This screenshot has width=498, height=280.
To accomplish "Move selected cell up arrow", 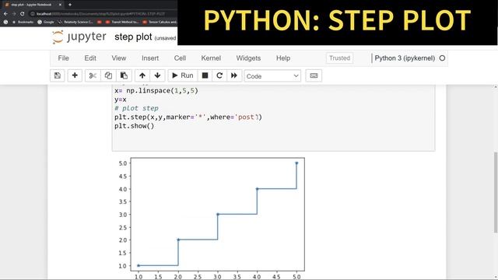I will [142, 75].
